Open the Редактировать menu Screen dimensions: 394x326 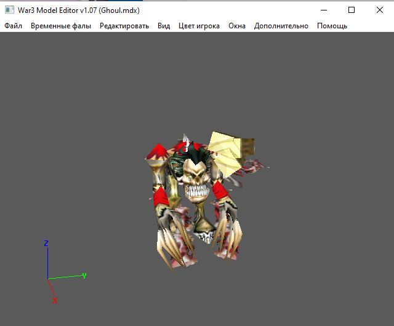click(124, 26)
